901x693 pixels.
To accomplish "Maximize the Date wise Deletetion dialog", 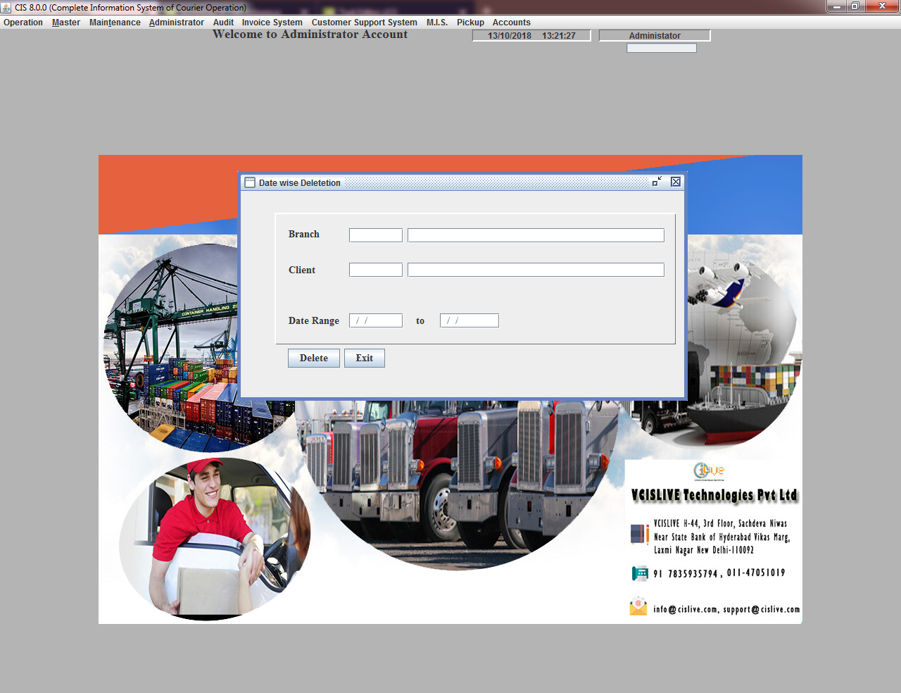I will click(657, 182).
